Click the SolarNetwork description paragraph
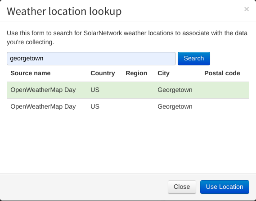This screenshot has width=256, height=201. [127, 37]
